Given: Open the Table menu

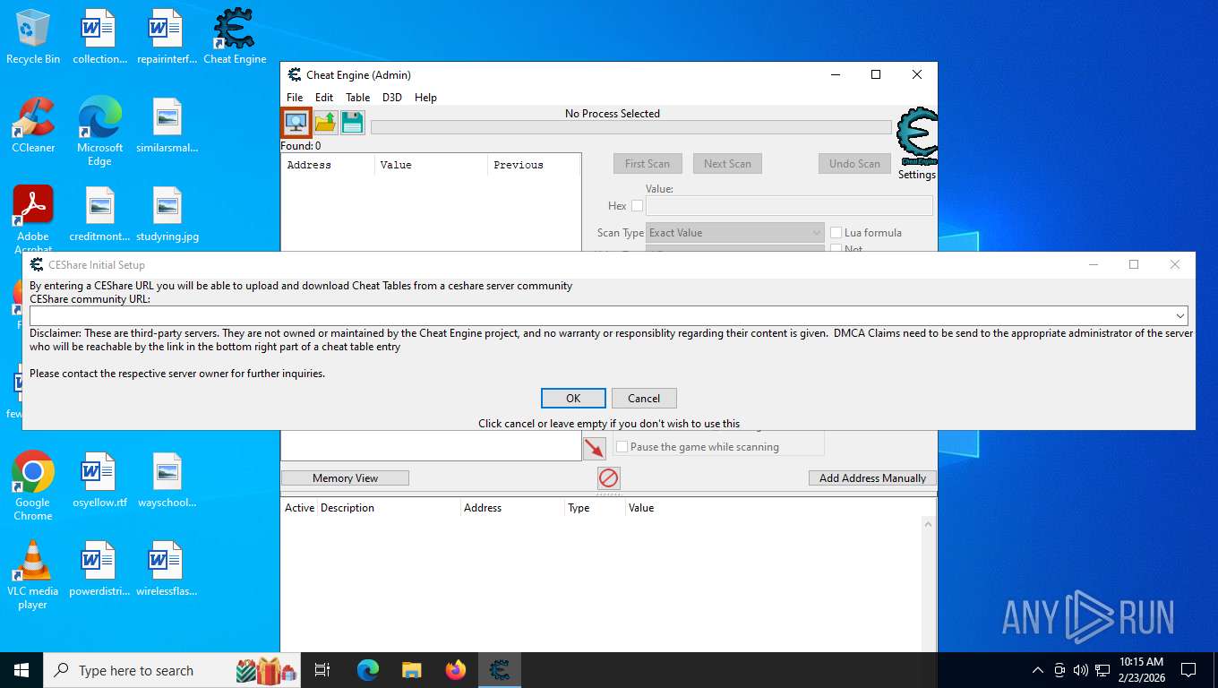Looking at the screenshot, I should pyautogui.click(x=357, y=98).
